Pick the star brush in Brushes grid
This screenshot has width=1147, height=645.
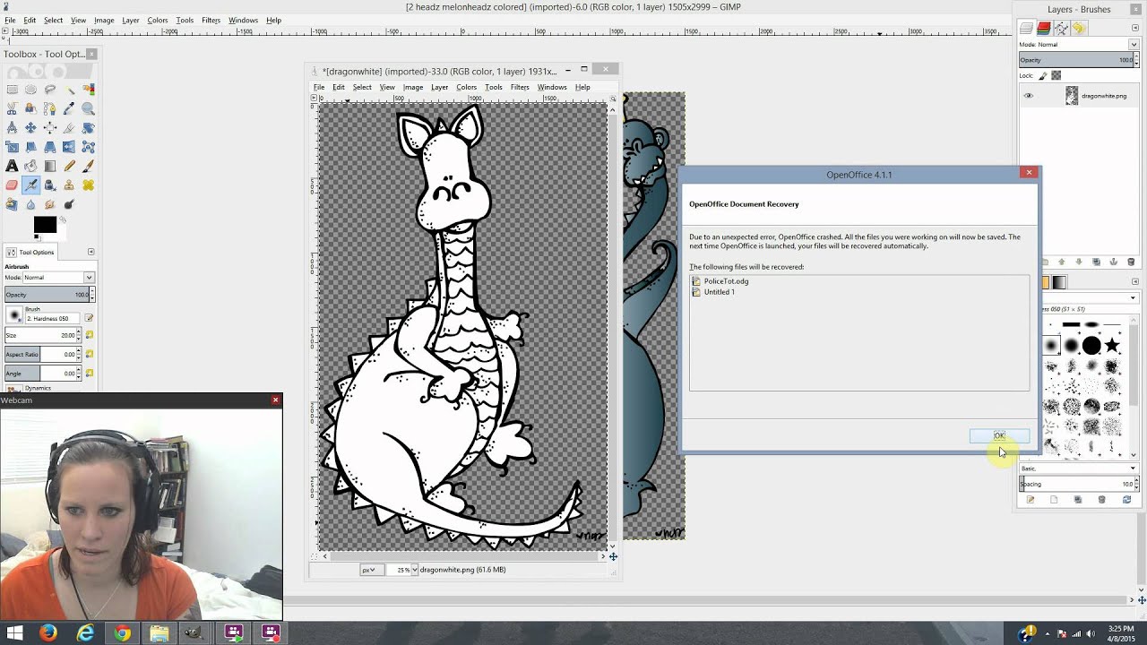1112,345
